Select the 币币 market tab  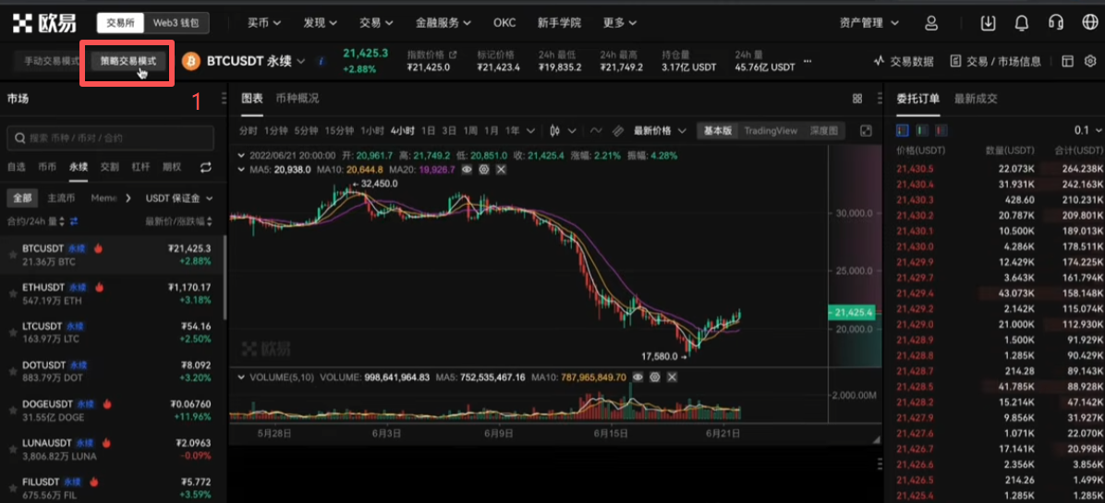tap(47, 167)
